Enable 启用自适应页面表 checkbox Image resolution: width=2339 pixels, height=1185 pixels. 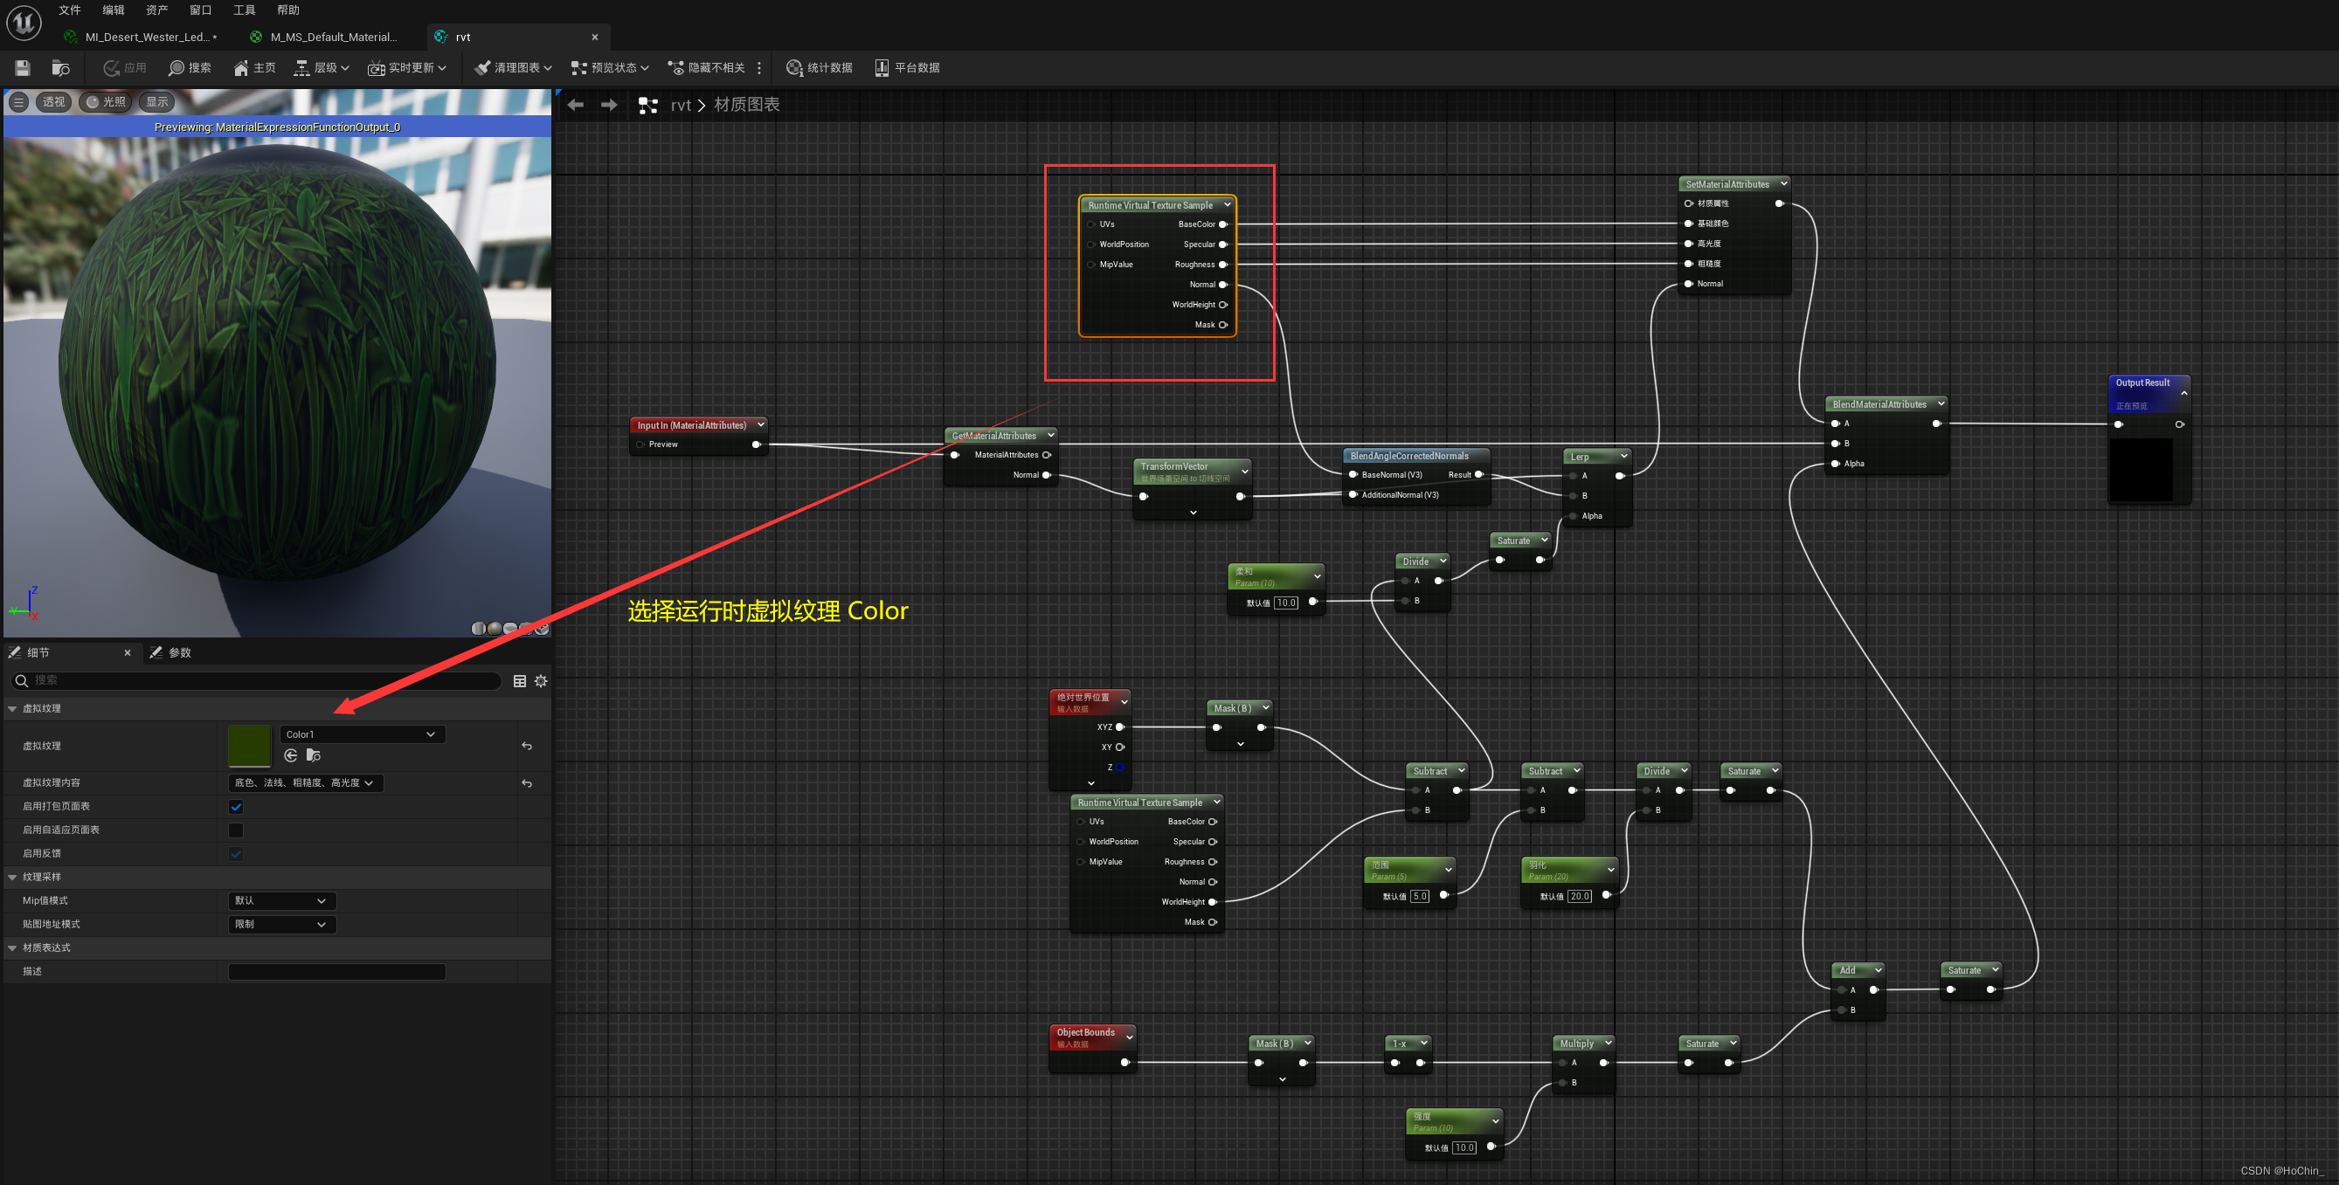(236, 830)
